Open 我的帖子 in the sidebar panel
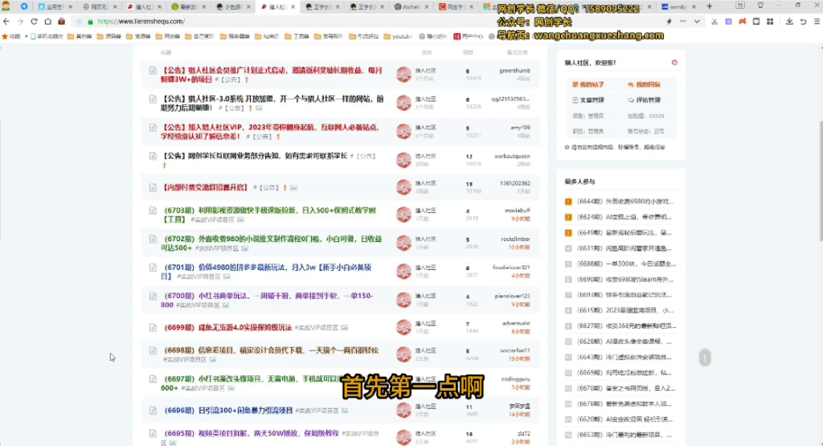 point(588,84)
